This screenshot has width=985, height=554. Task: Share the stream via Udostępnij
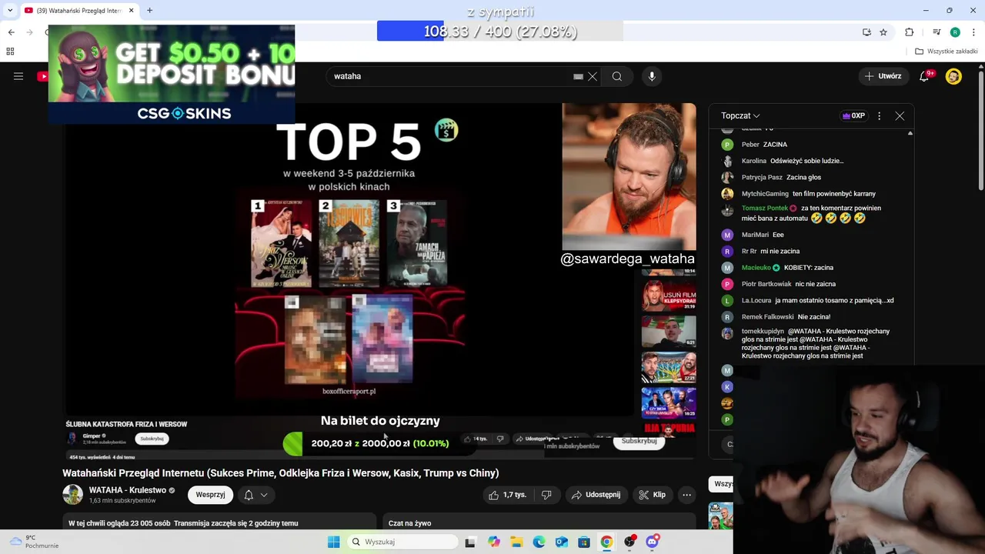[596, 495]
